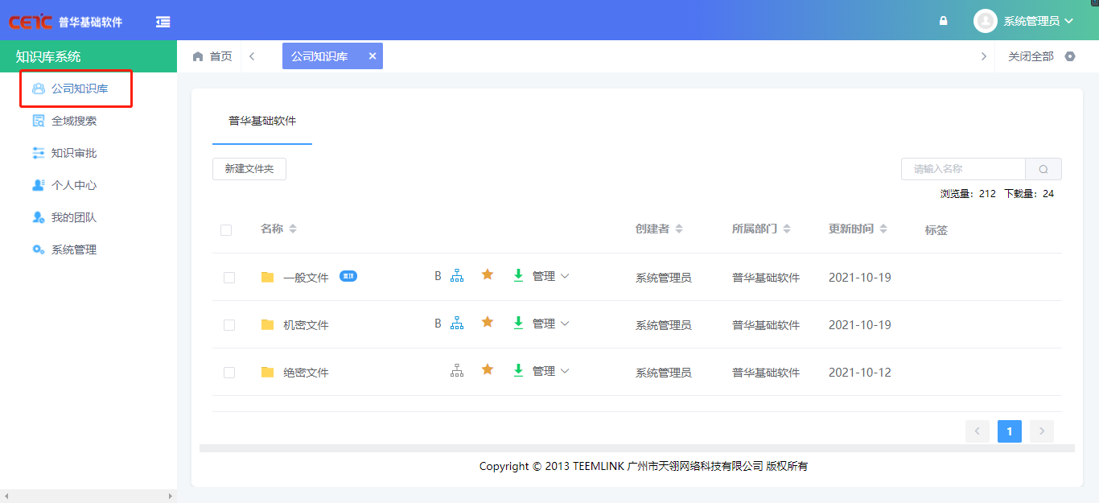Screen dimensions: 1099x503
Task: Star the 机密文件 folder favorite icon
Action: 487,322
